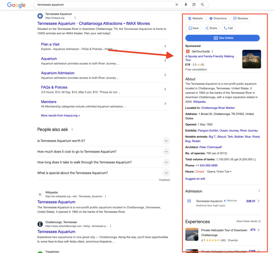Click the Google logo
The image size is (274, 253).
[x=16, y=5]
